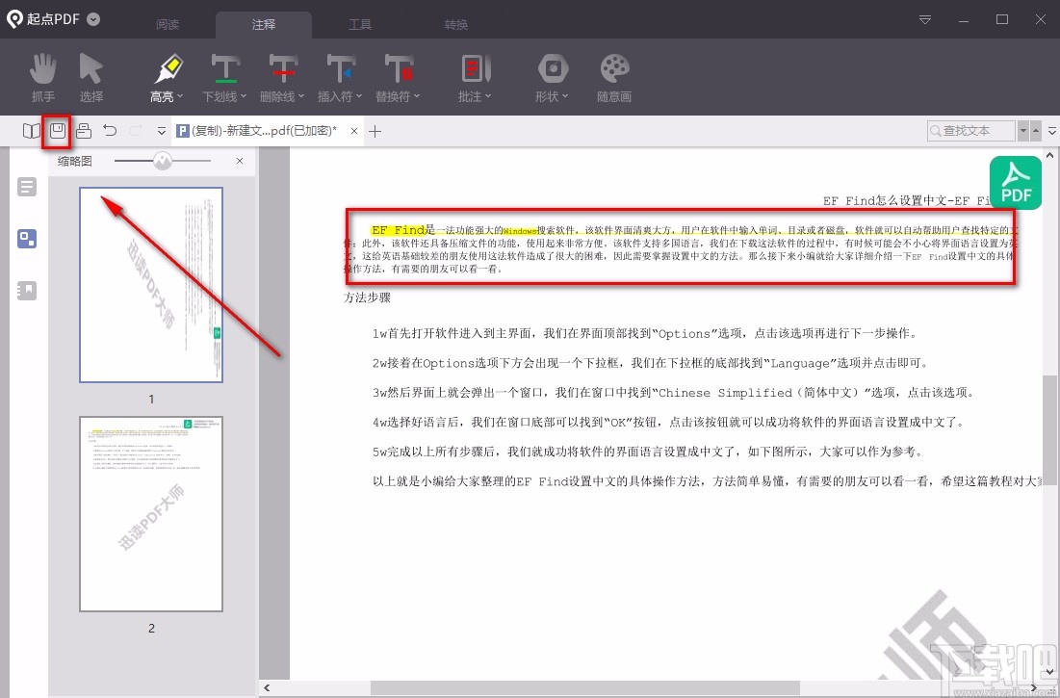Image resolution: width=1060 pixels, height=698 pixels.
Task: Expand the 替换符 options arrow
Action: point(417,96)
